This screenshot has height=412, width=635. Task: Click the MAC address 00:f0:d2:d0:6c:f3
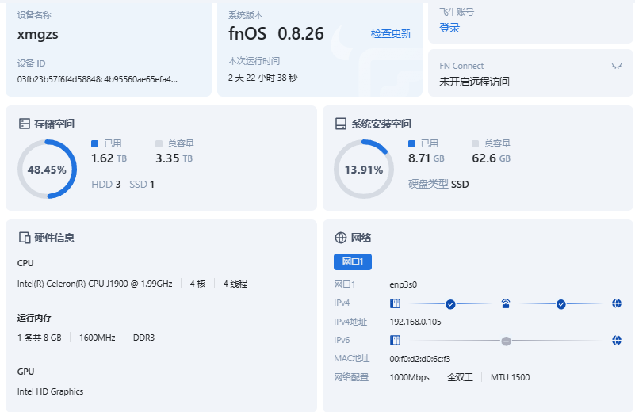coord(420,359)
